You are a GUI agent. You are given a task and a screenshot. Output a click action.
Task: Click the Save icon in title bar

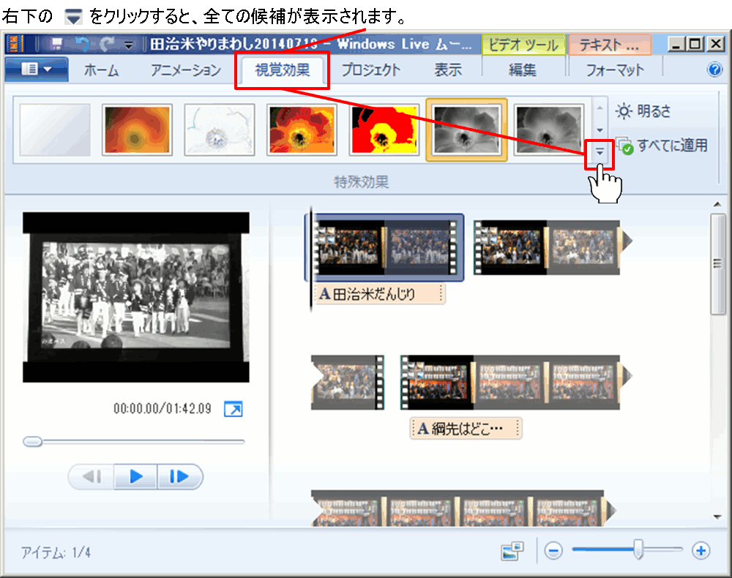pyautogui.click(x=56, y=45)
